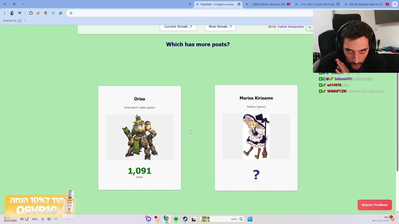
Task: Close the Snaks 2025 YouTube tab
Action: click(247, 4)
